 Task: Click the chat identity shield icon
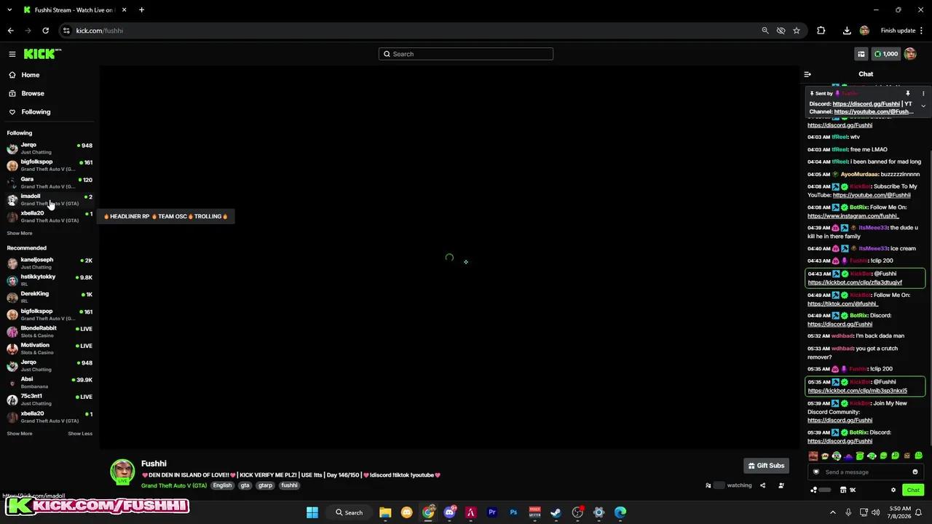816,472
